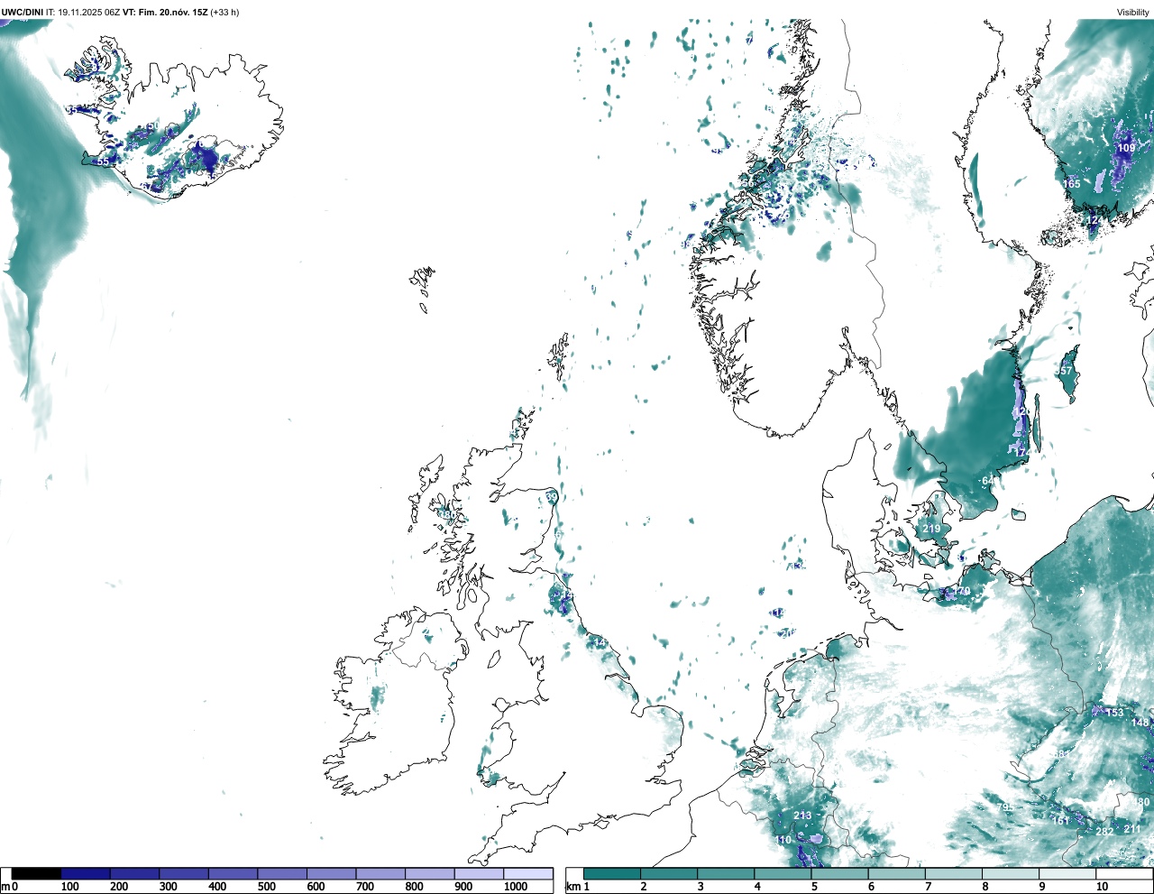Click the '357' value on Gotland island

[1064, 371]
